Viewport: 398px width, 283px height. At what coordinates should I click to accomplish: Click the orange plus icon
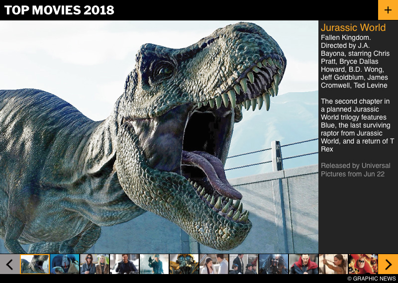(388, 10)
